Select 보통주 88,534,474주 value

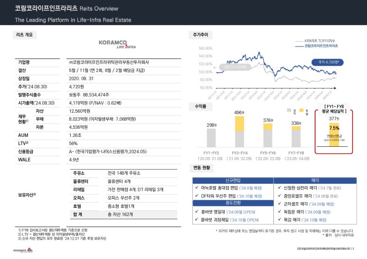(x=89, y=95)
